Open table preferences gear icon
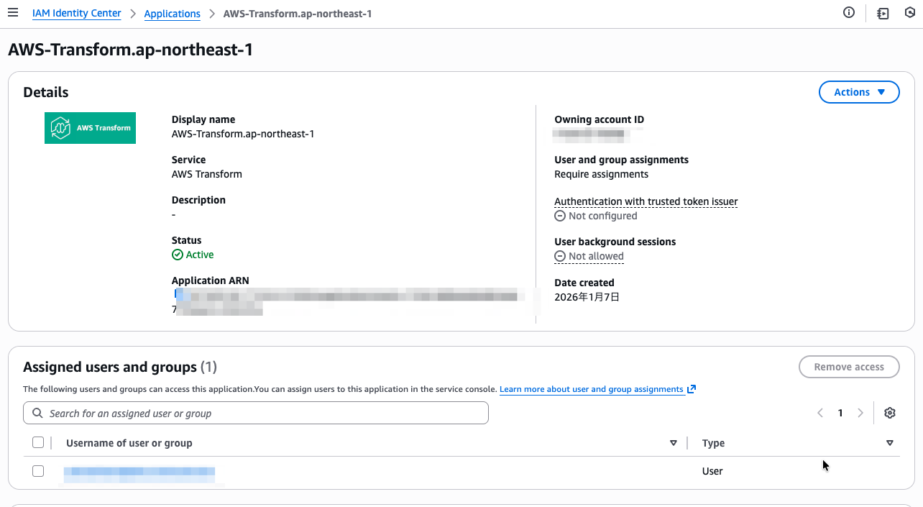 click(890, 413)
